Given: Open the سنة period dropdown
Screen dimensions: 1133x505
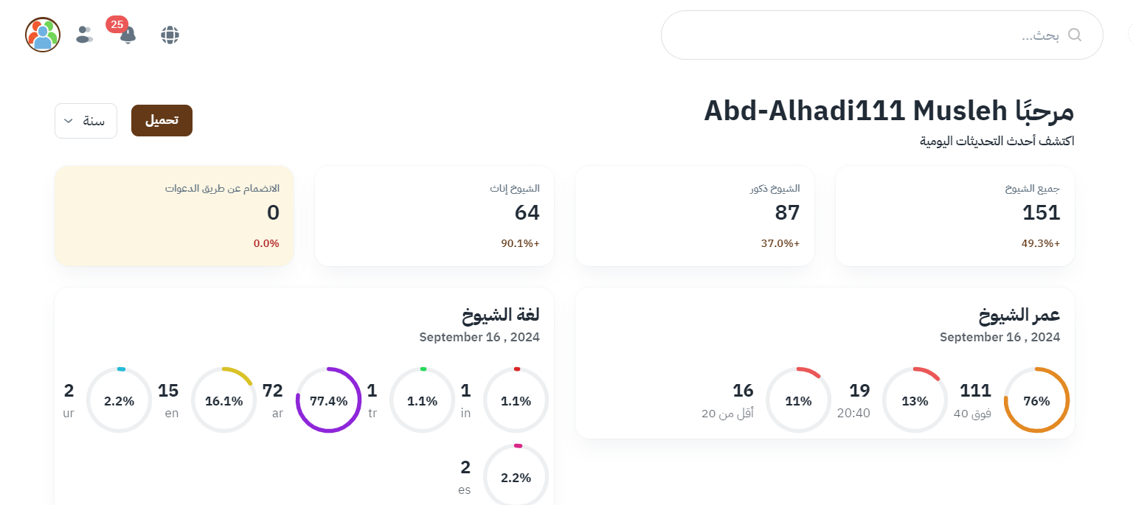Looking at the screenshot, I should tap(86, 121).
